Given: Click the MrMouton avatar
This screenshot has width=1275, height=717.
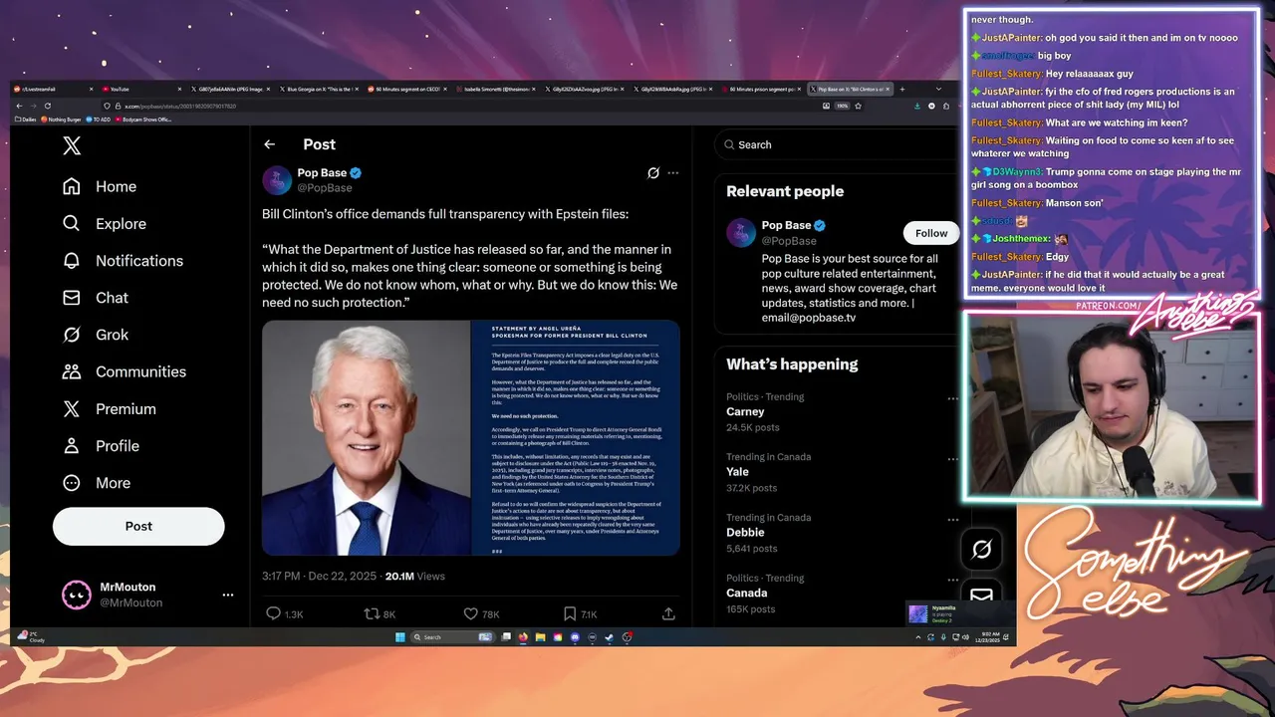Looking at the screenshot, I should pos(77,595).
